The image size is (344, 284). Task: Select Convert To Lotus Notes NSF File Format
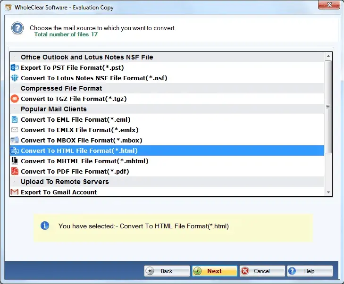tap(167, 78)
